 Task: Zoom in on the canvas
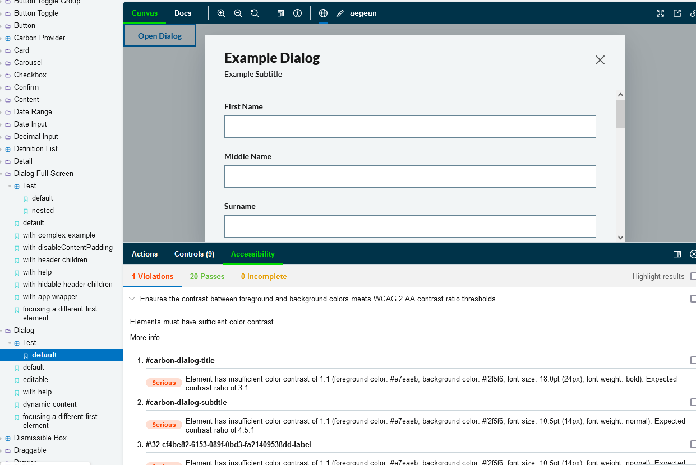221,13
